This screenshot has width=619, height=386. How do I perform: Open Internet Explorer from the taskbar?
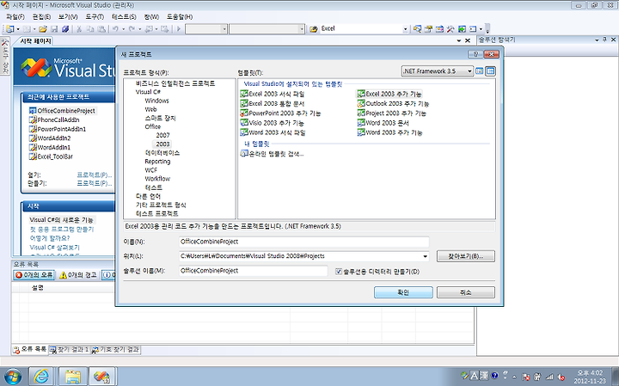41,377
